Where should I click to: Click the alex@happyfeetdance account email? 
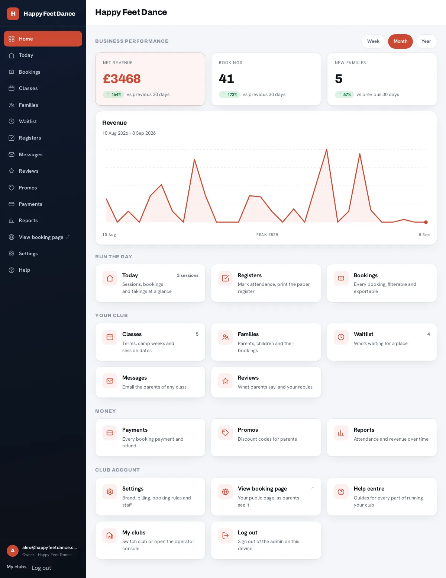click(49, 547)
